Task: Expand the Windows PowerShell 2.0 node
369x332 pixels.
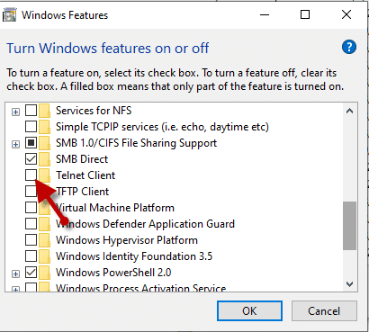Action: pyautogui.click(x=15, y=274)
